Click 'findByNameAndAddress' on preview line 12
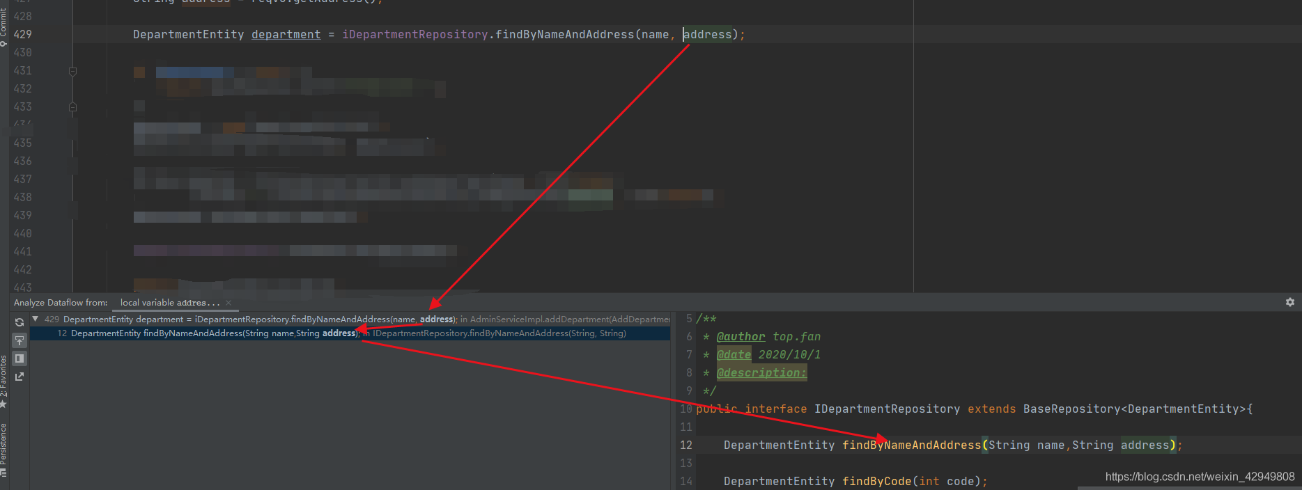The image size is (1302, 490). click(911, 445)
